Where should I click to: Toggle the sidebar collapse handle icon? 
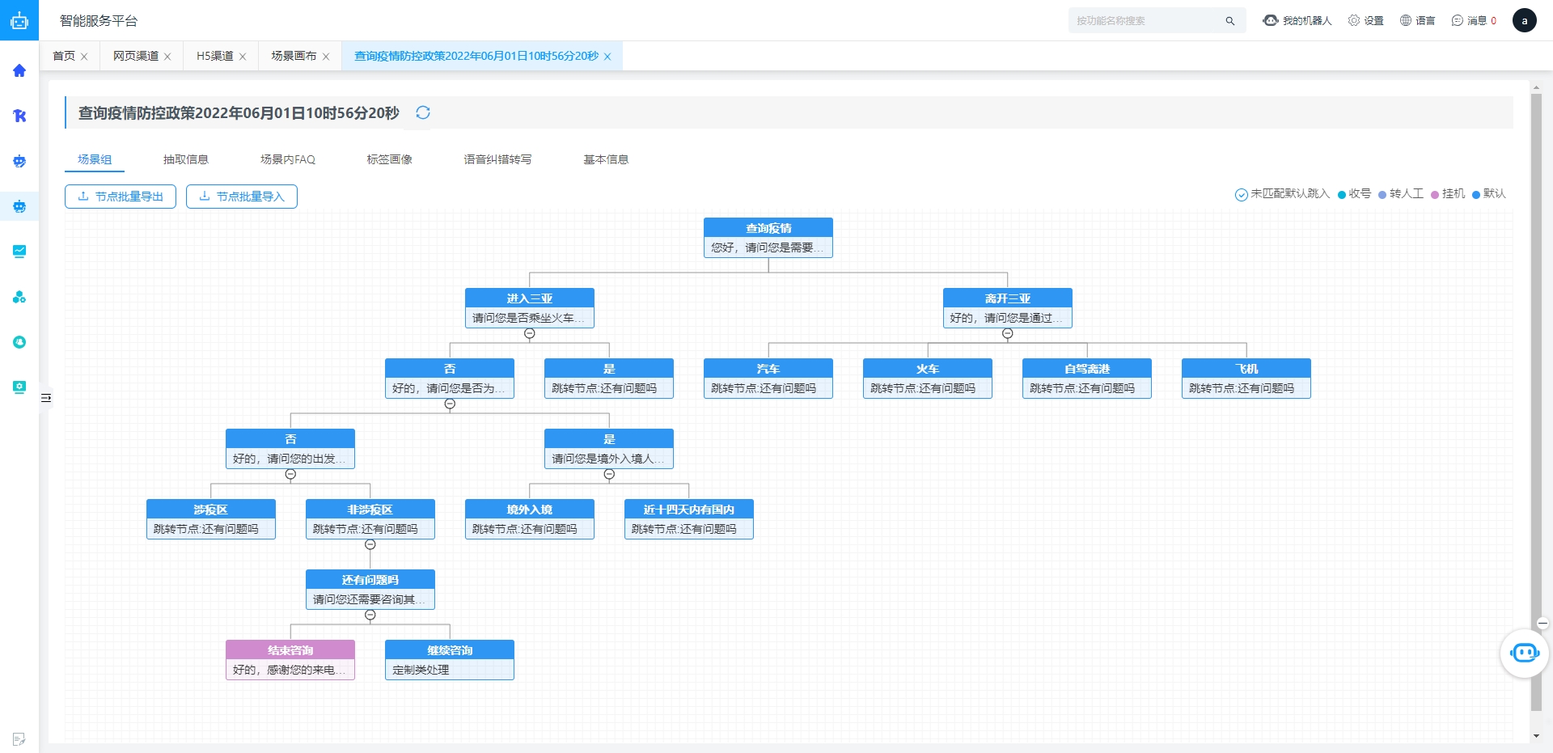pos(46,398)
